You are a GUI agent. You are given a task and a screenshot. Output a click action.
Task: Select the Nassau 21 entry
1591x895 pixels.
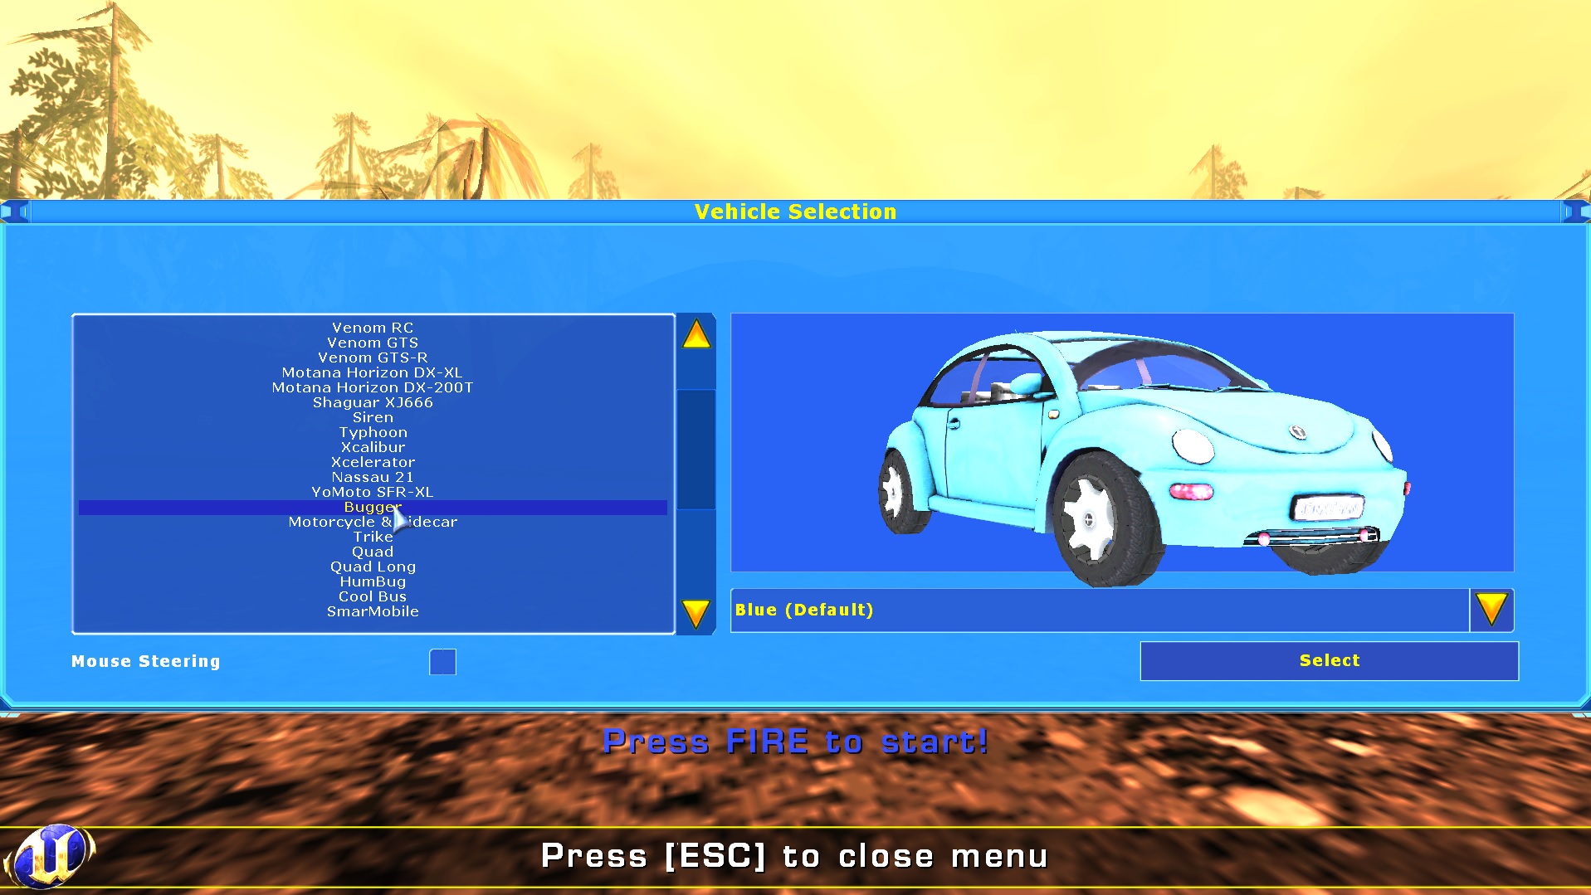[x=373, y=477]
